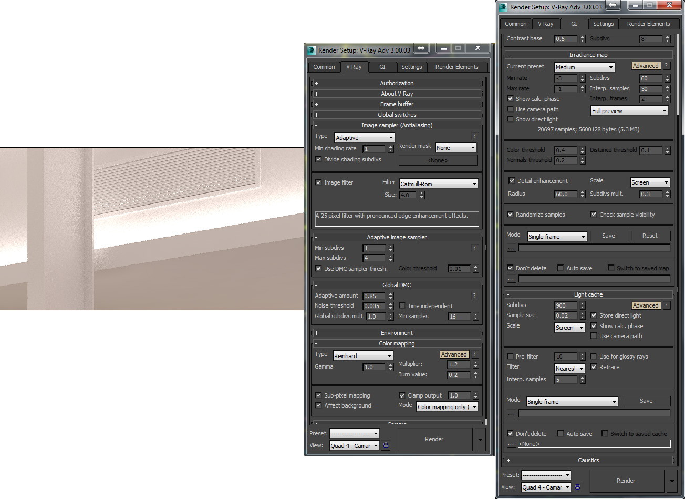The width and height of the screenshot is (685, 499).
Task: Click the 3ds Max icon in left window title bar
Action: [312, 50]
